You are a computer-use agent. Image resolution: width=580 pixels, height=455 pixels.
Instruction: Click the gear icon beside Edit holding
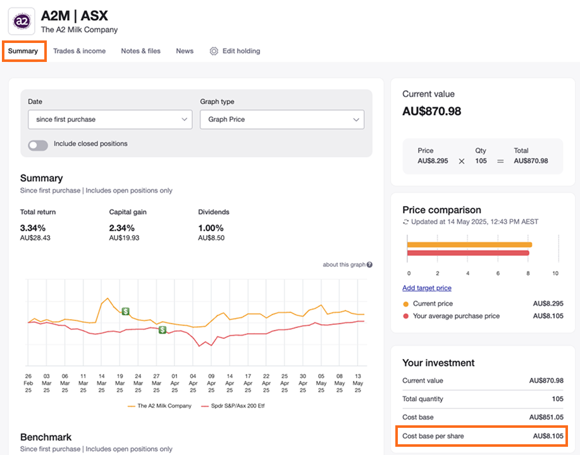pos(214,51)
